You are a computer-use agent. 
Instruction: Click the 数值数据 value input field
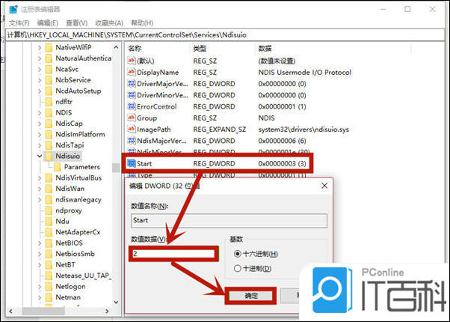pos(173,254)
